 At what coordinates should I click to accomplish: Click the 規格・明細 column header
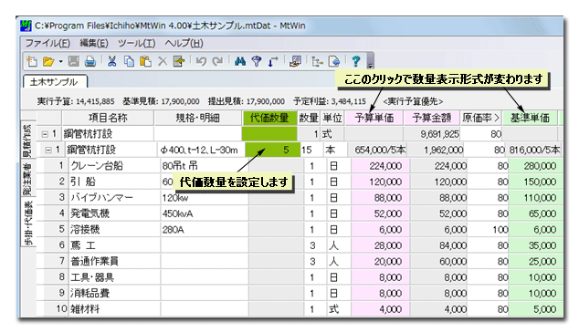pos(198,118)
